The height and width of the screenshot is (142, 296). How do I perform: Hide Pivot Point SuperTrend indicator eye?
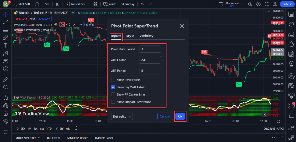(x=56, y=24)
